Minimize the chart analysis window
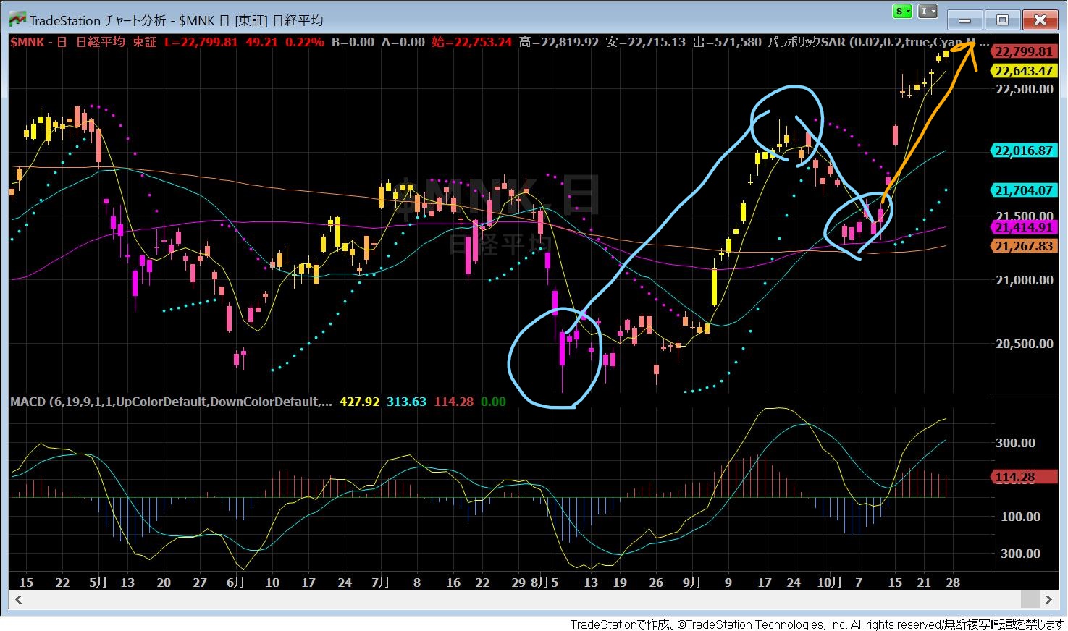 click(x=965, y=20)
